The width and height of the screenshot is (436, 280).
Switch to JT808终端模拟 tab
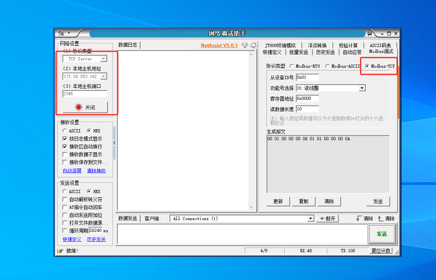280,45
